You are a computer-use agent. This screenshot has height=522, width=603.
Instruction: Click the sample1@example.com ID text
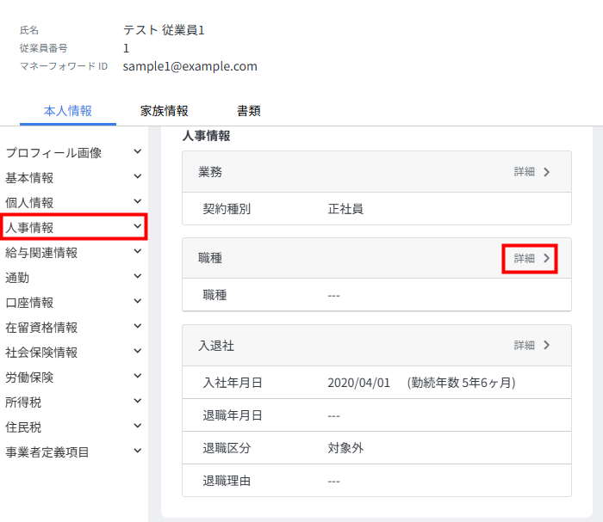click(190, 66)
